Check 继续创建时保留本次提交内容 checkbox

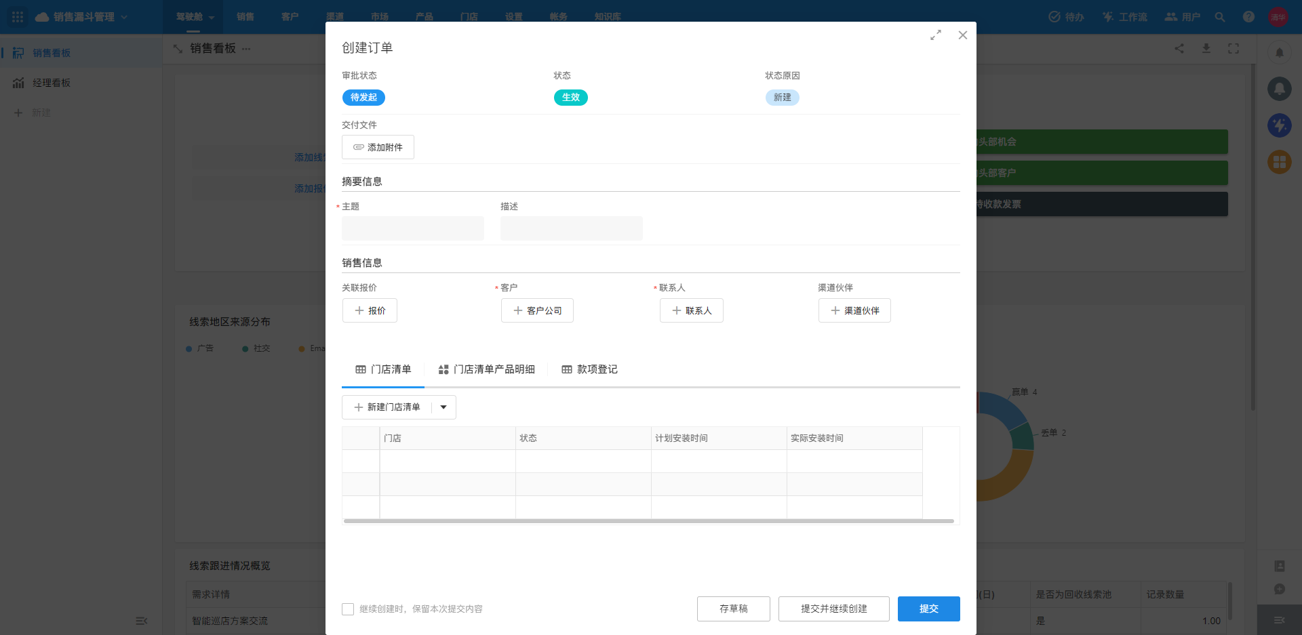348,609
